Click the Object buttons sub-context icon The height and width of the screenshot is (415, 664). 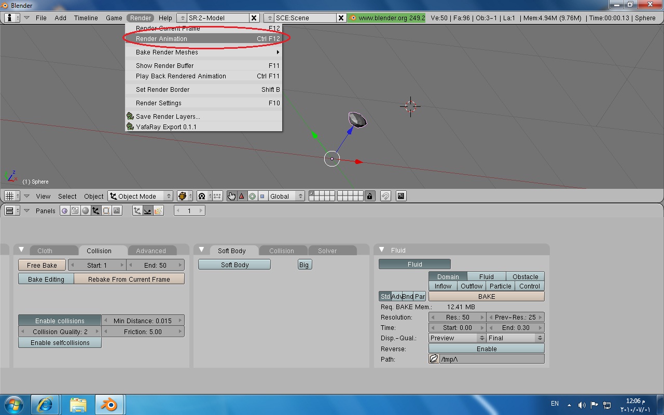pos(137,211)
